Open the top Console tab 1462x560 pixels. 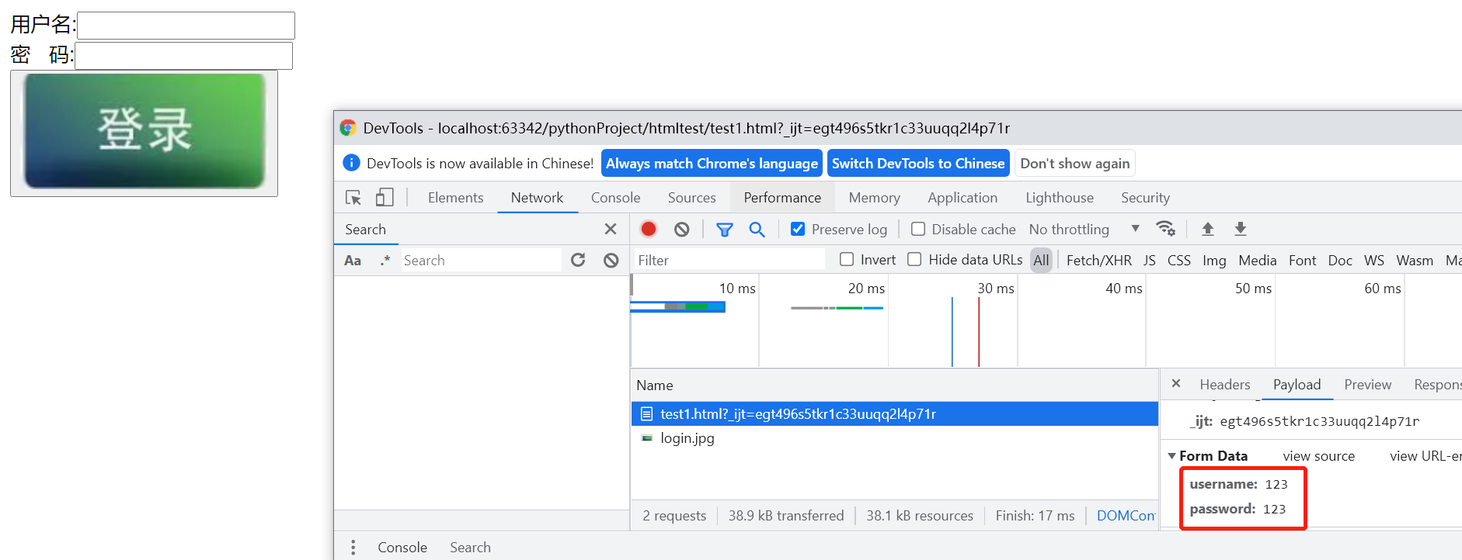click(615, 198)
